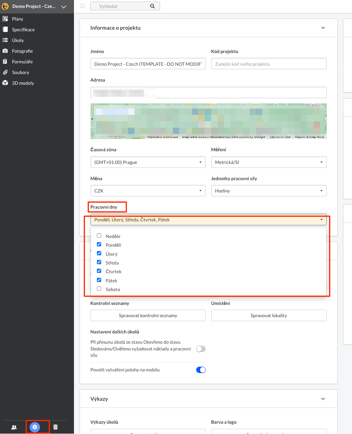Click Spravovat lokality button
The image size is (352, 434).
pos(269,316)
